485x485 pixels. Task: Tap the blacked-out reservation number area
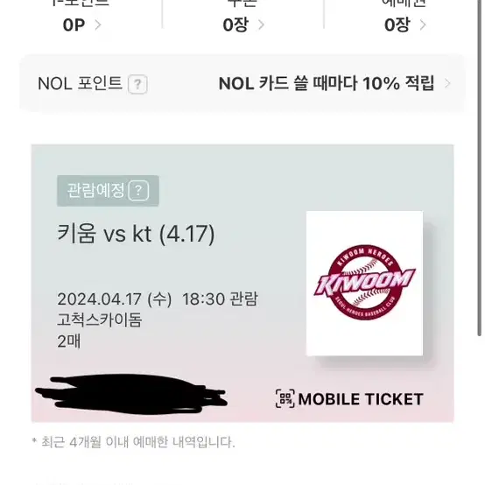point(131,394)
